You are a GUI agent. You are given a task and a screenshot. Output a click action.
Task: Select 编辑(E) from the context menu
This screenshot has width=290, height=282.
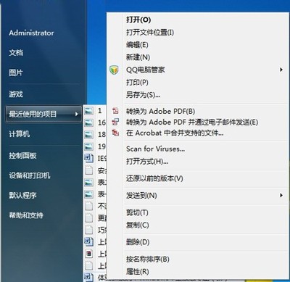[x=137, y=45]
